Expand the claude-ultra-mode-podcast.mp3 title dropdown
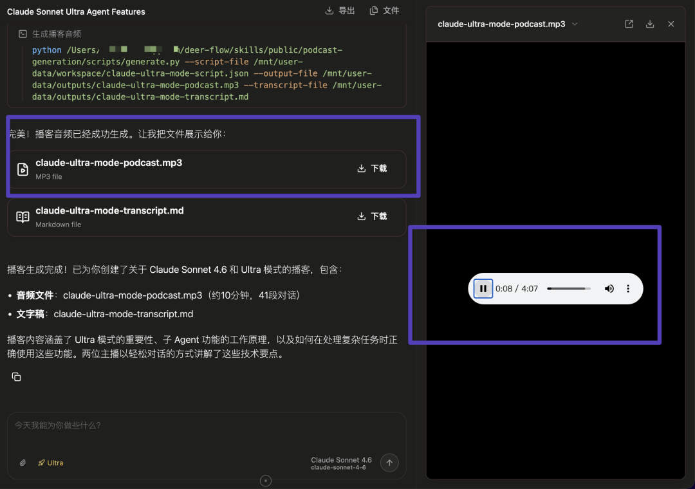Image resolution: width=695 pixels, height=489 pixels. (x=575, y=24)
